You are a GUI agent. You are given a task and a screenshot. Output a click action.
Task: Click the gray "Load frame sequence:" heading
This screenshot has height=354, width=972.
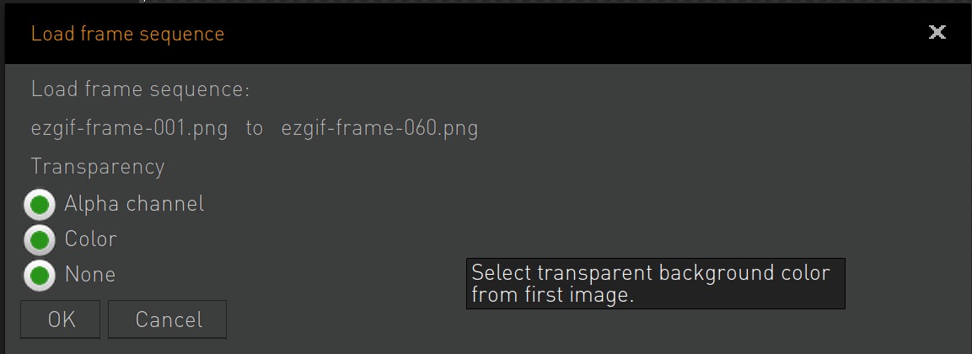pos(140,90)
